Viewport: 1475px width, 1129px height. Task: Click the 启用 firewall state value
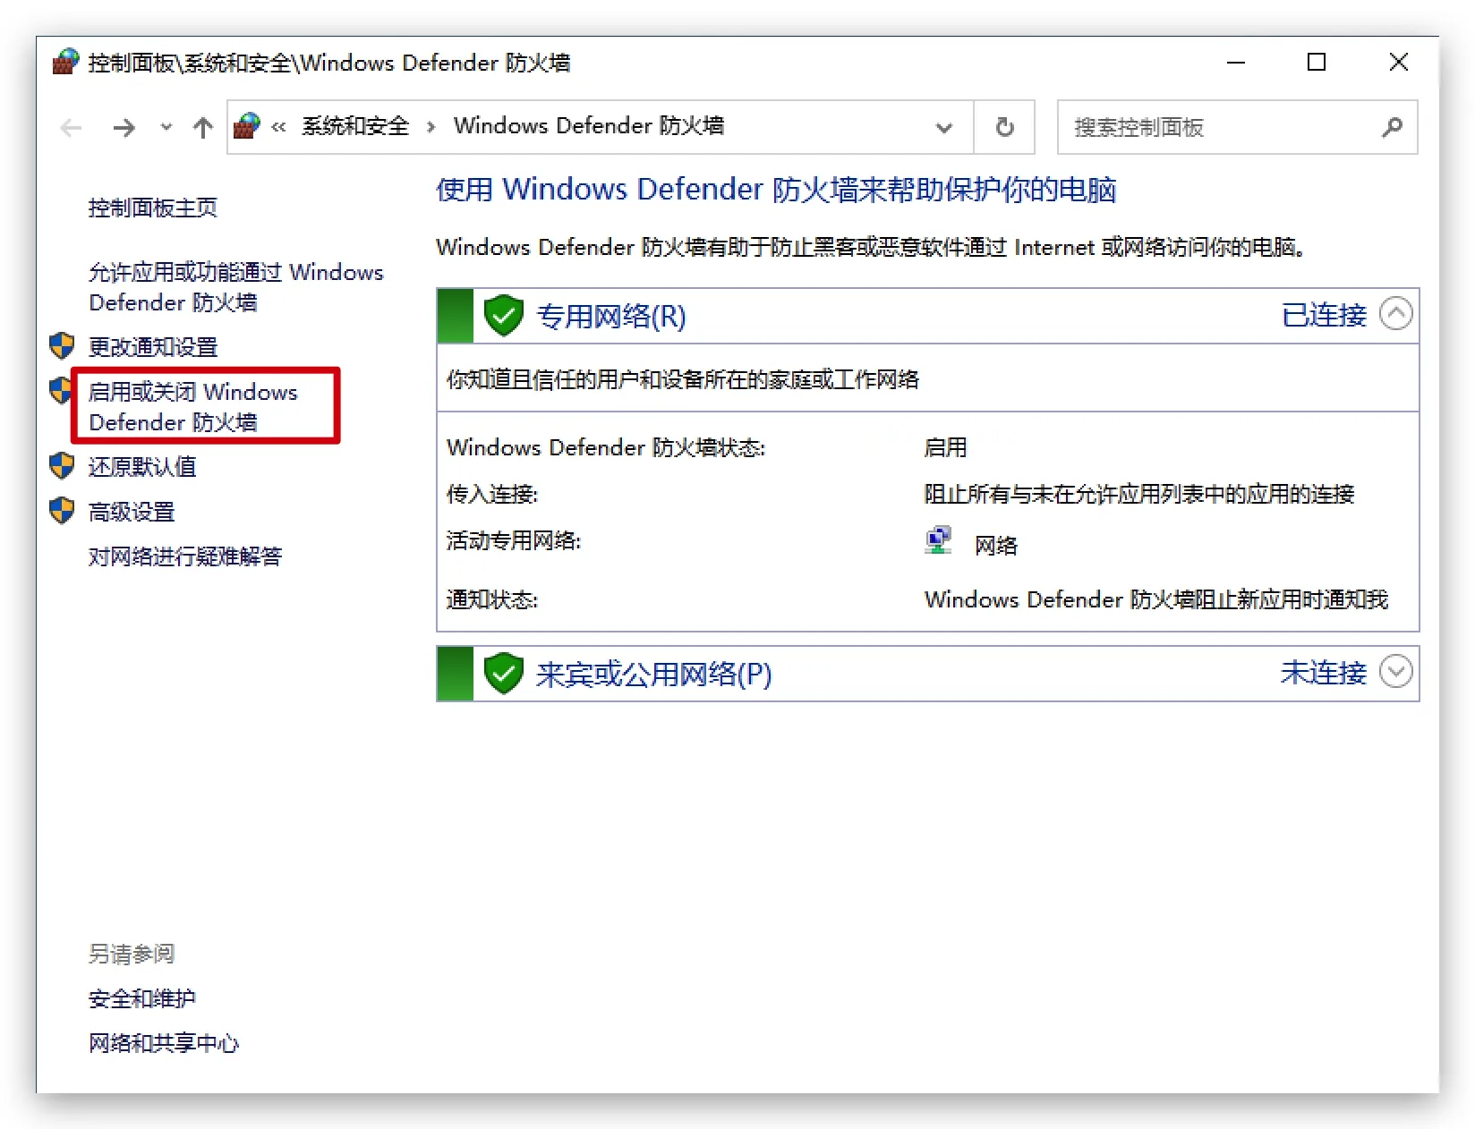click(946, 447)
